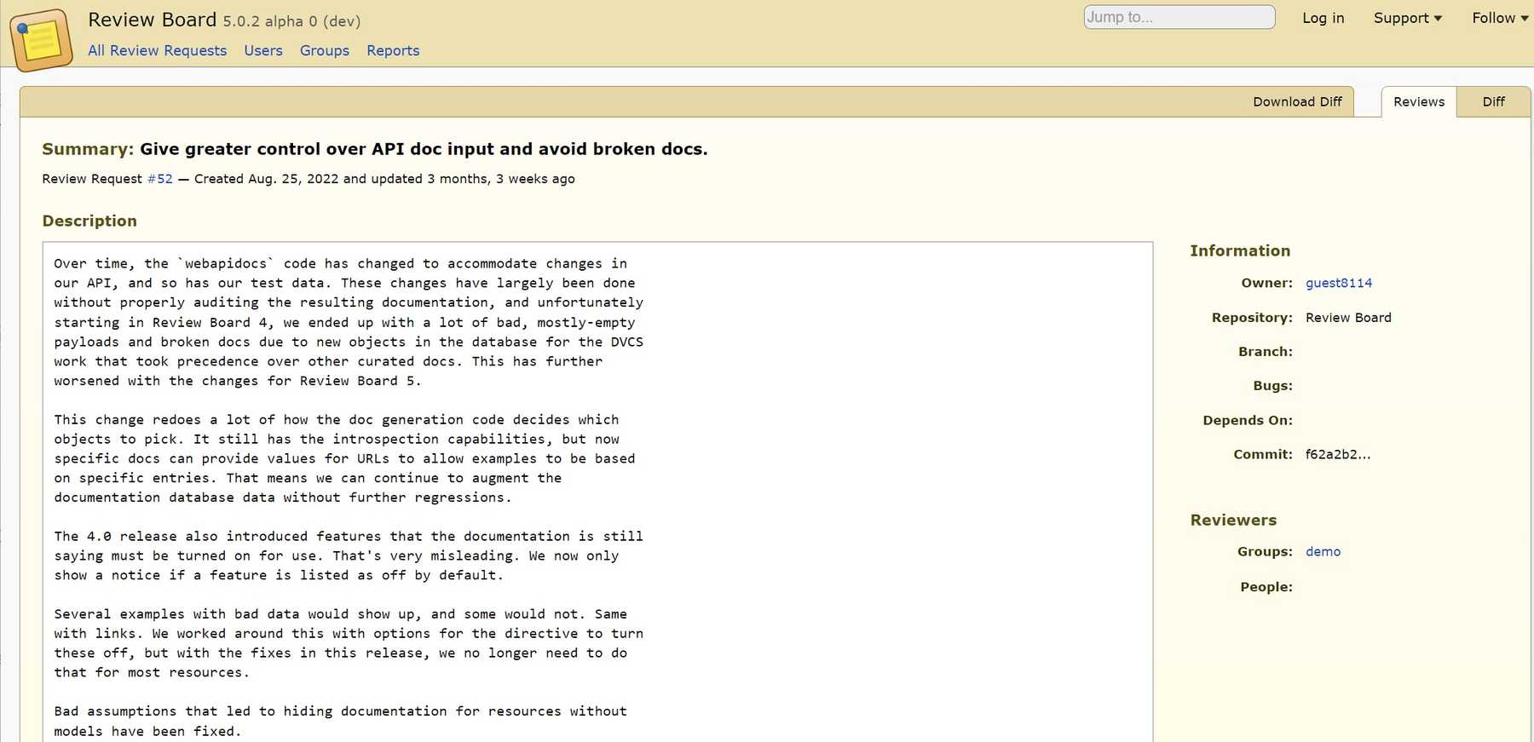Click the commit hash f62a2b2
The width and height of the screenshot is (1534, 742).
1337,454
